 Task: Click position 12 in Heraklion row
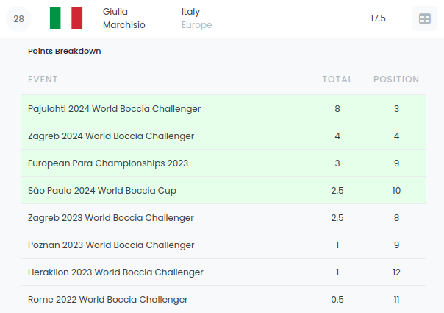click(396, 272)
